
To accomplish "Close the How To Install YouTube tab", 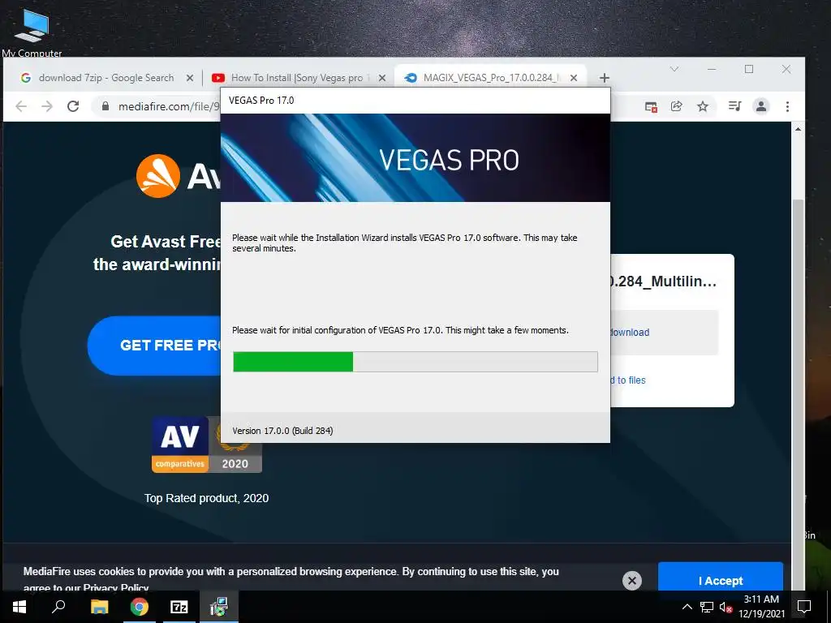I will click(x=381, y=78).
